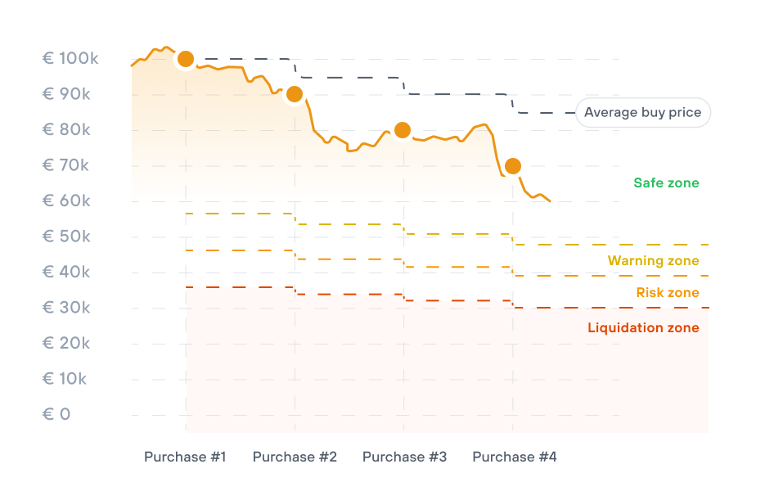Click the Purchase #1 axis label
The width and height of the screenshot is (765, 491).
click(185, 457)
